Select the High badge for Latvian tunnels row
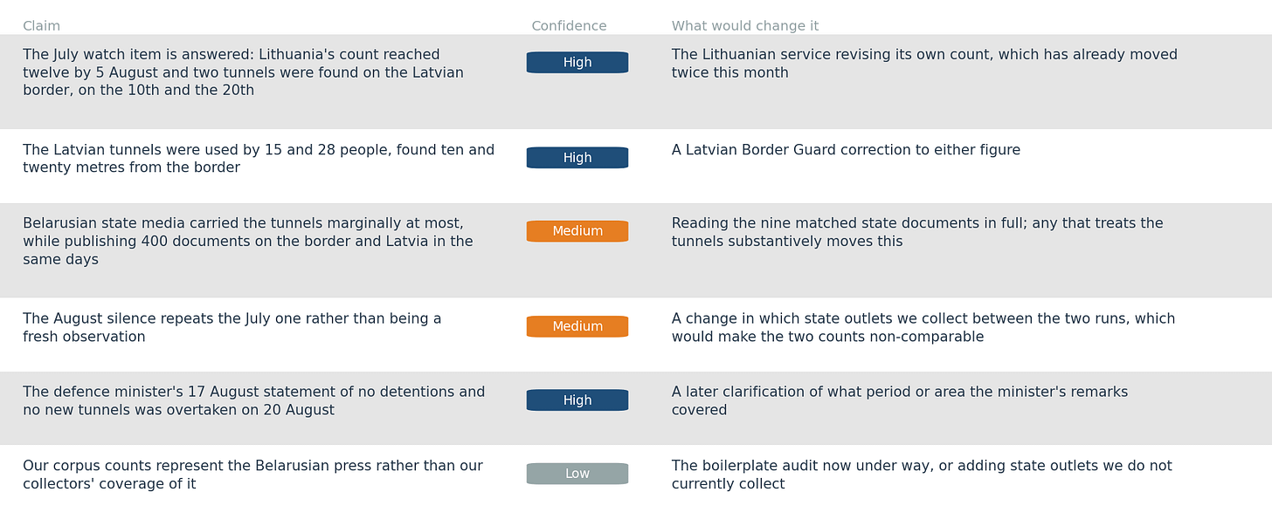Viewport: 1272px width, 519px height. (x=577, y=158)
